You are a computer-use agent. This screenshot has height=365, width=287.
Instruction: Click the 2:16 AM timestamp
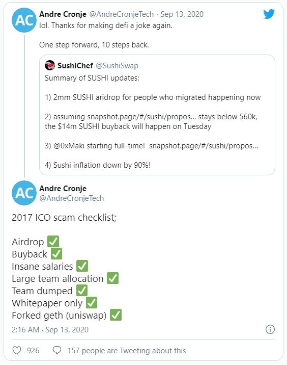[x=25, y=330]
